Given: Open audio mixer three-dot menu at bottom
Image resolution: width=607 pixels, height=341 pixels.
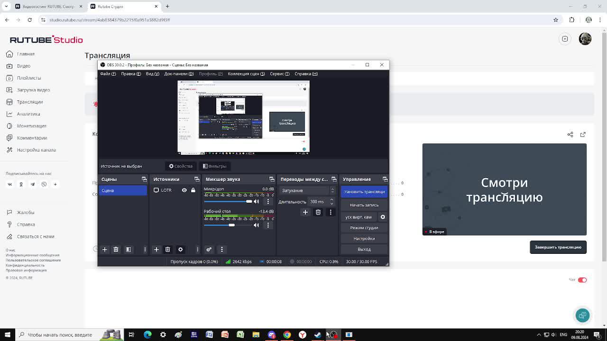Looking at the screenshot, I should pyautogui.click(x=221, y=250).
